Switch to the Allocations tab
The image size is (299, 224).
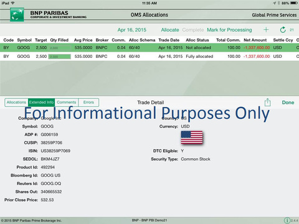click(16, 102)
